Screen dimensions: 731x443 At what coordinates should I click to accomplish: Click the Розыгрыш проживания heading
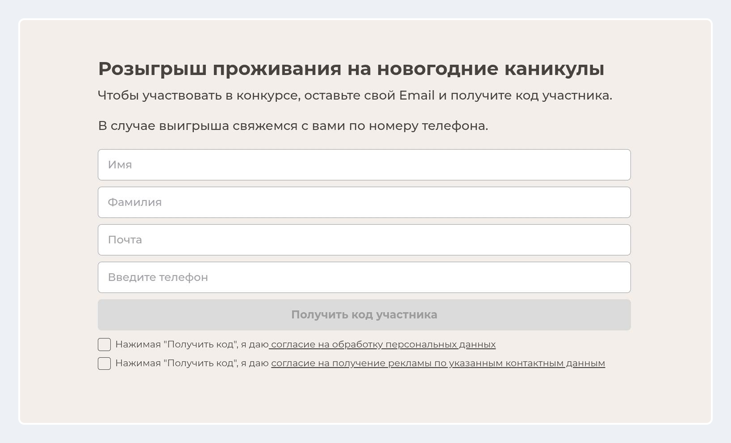[351, 69]
